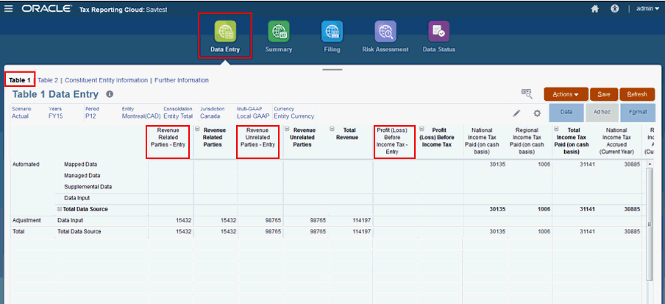
Task: Open the hamburger navigator menu
Action: tap(9, 9)
